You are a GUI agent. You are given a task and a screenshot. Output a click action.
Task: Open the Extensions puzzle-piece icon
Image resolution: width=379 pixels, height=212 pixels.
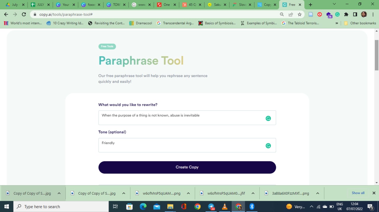tap(346, 14)
